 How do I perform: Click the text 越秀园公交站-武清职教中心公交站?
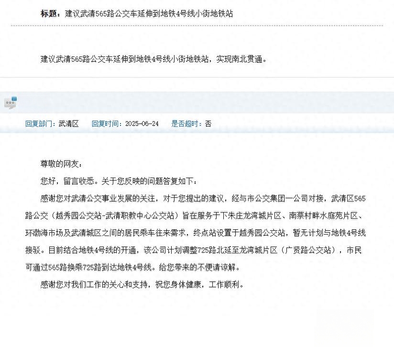click(x=115, y=215)
